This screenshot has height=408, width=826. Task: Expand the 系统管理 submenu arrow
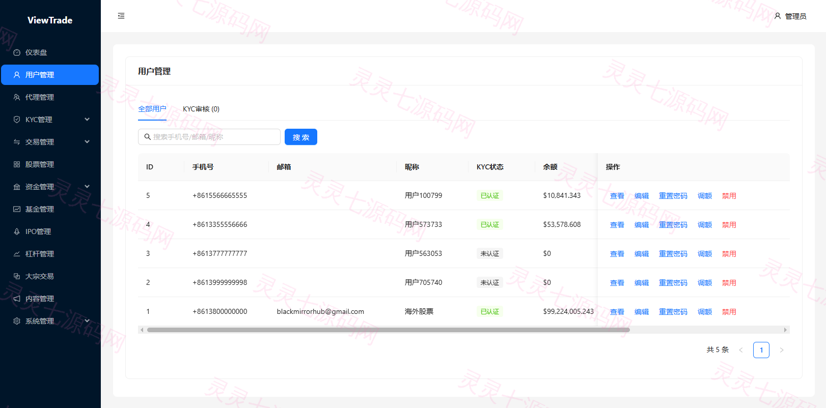pos(87,321)
